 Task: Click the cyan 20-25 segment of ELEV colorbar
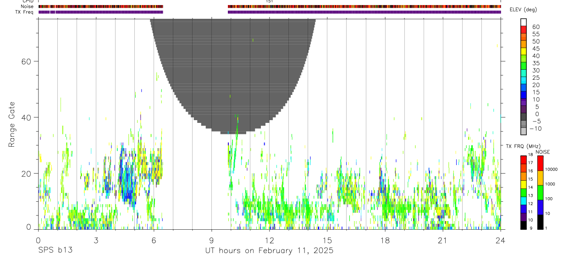524,80
